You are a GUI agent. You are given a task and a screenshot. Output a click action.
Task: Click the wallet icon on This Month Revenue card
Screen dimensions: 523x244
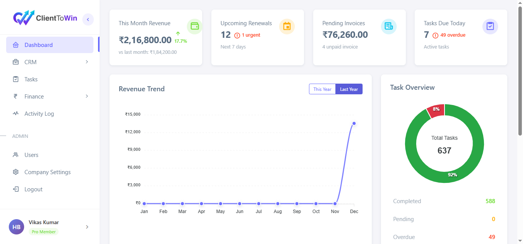click(x=194, y=26)
